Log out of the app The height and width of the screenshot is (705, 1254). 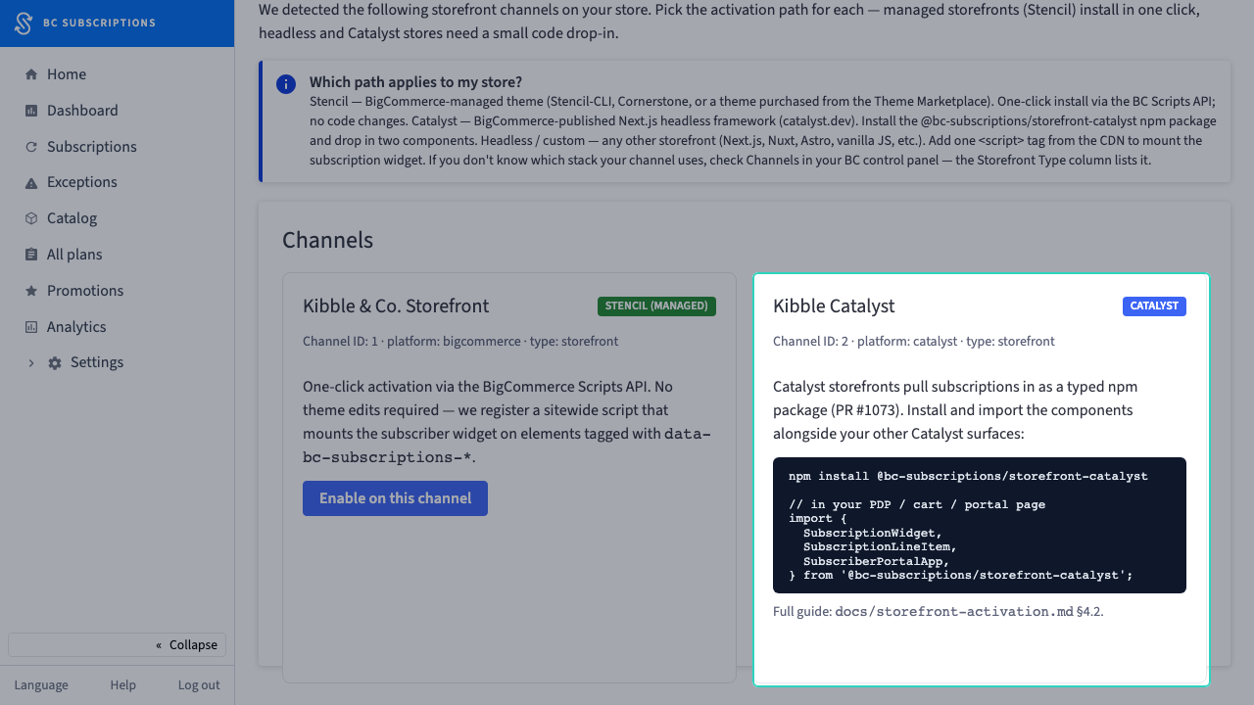coord(199,685)
